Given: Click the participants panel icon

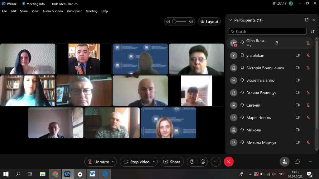Looking at the screenshot, I should (284, 162).
